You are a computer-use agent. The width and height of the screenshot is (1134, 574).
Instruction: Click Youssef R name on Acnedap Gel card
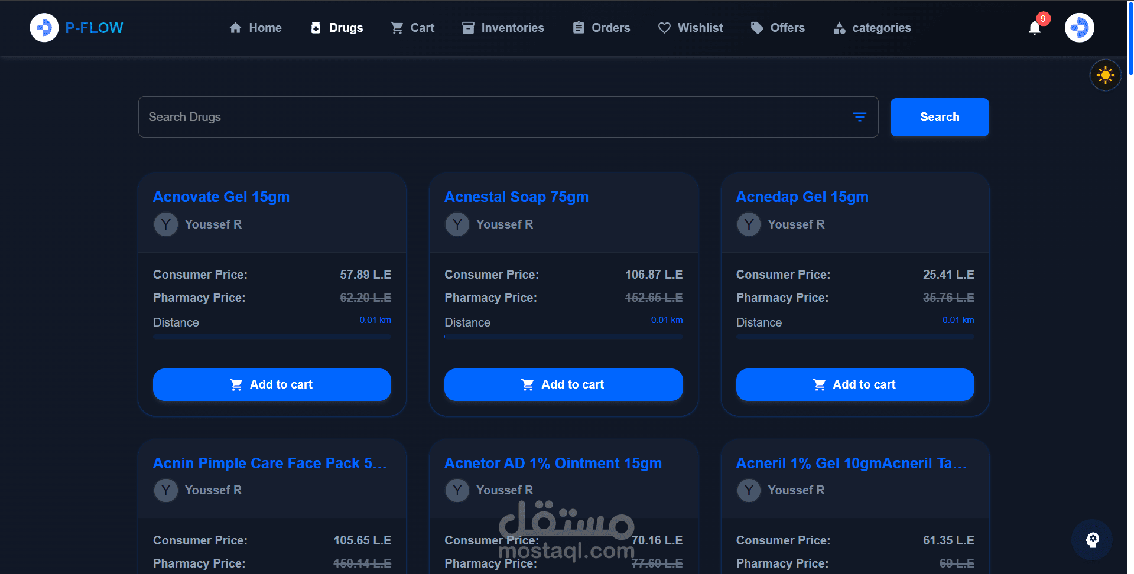coord(796,224)
